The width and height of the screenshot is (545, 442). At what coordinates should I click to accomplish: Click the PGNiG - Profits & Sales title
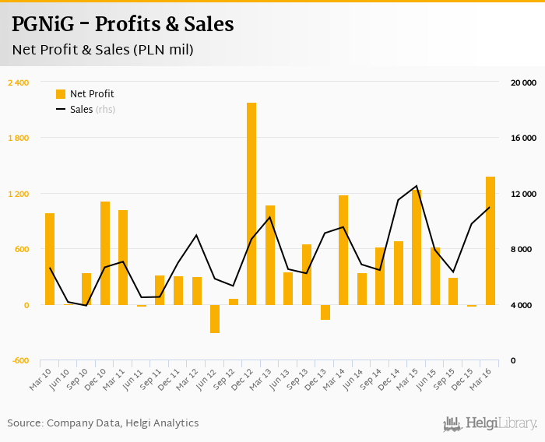point(122,24)
